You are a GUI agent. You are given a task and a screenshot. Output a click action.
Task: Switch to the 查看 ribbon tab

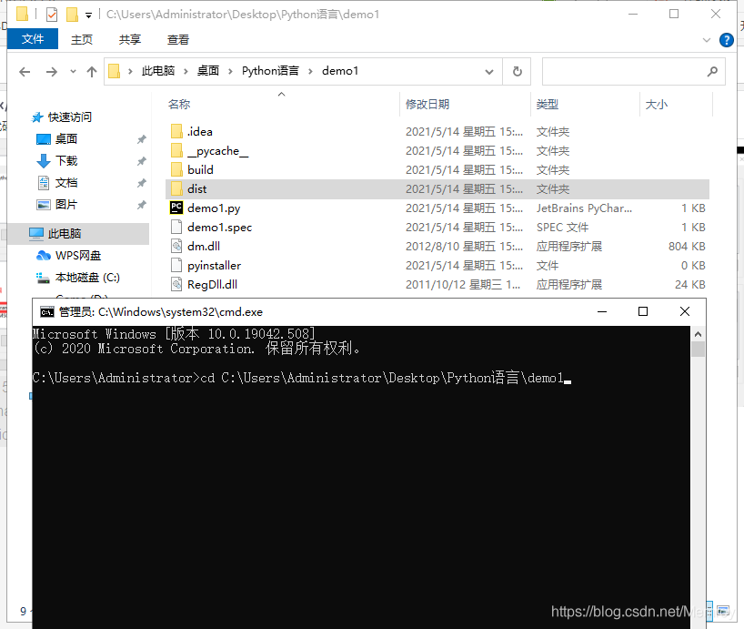(x=177, y=39)
